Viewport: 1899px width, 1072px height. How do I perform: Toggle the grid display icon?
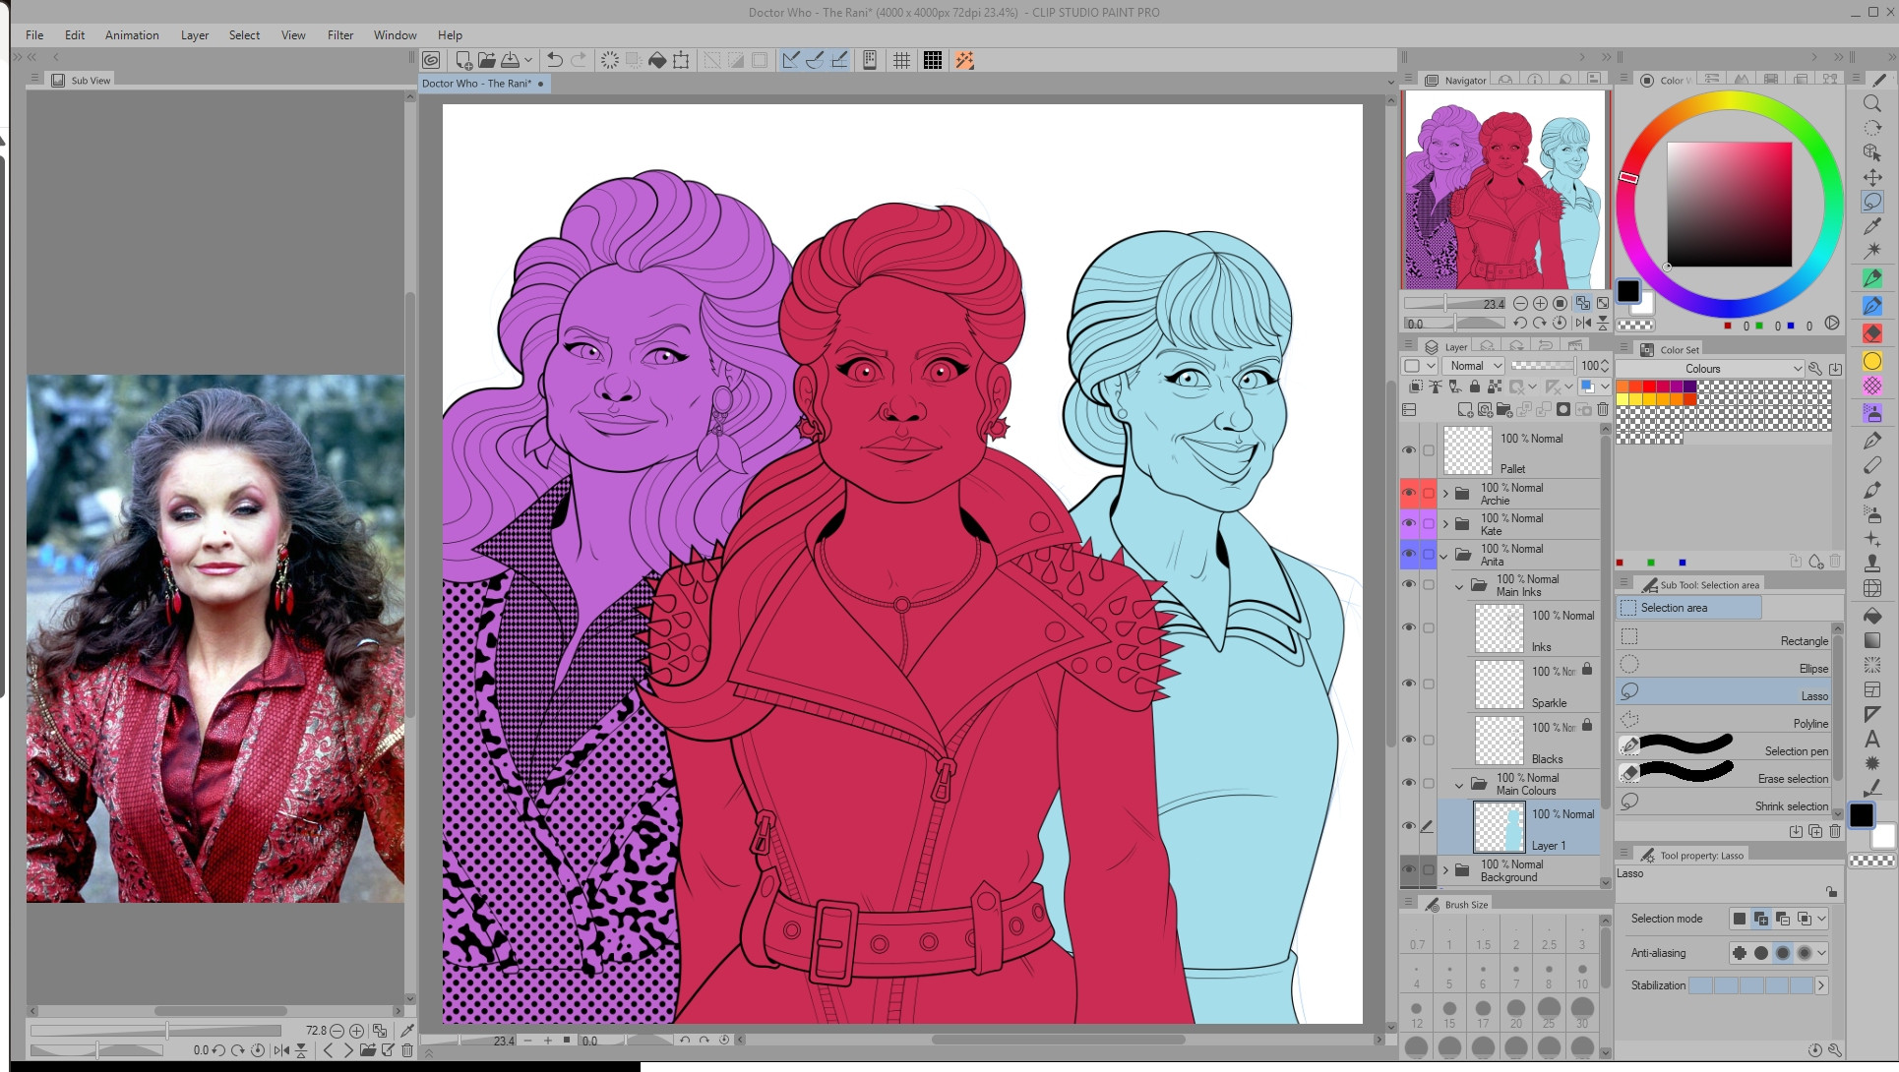point(901,60)
